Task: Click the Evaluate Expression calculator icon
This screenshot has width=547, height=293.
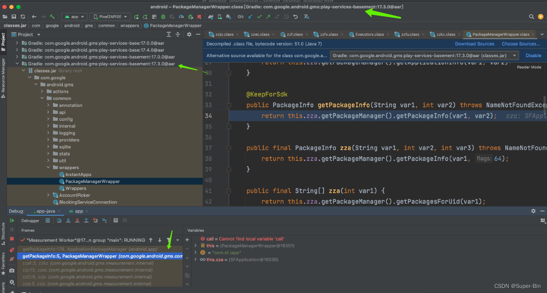Action: (116, 221)
